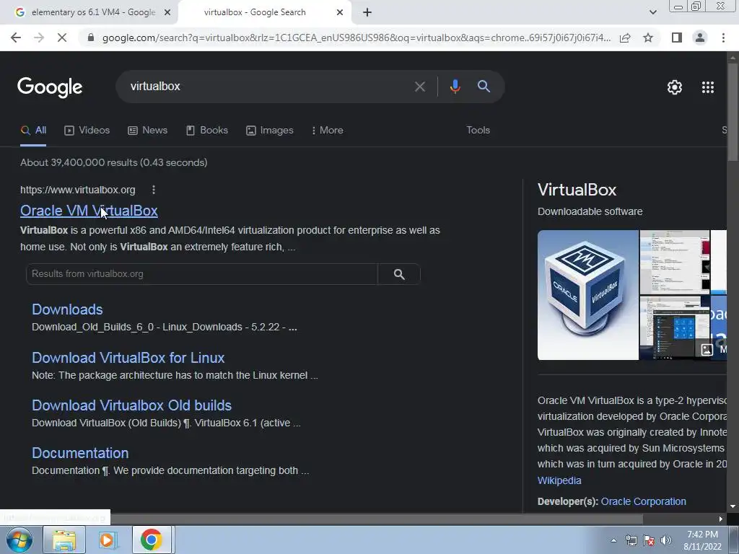
Task: Open Chrome's three-dot menu
Action: point(723,38)
